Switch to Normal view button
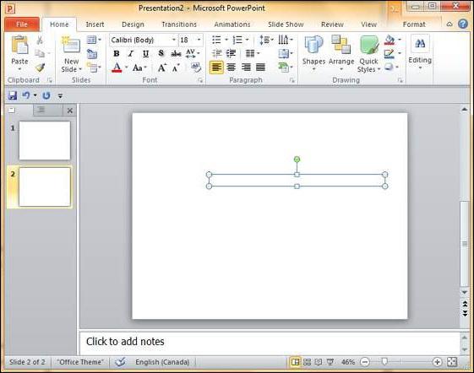 295,362
